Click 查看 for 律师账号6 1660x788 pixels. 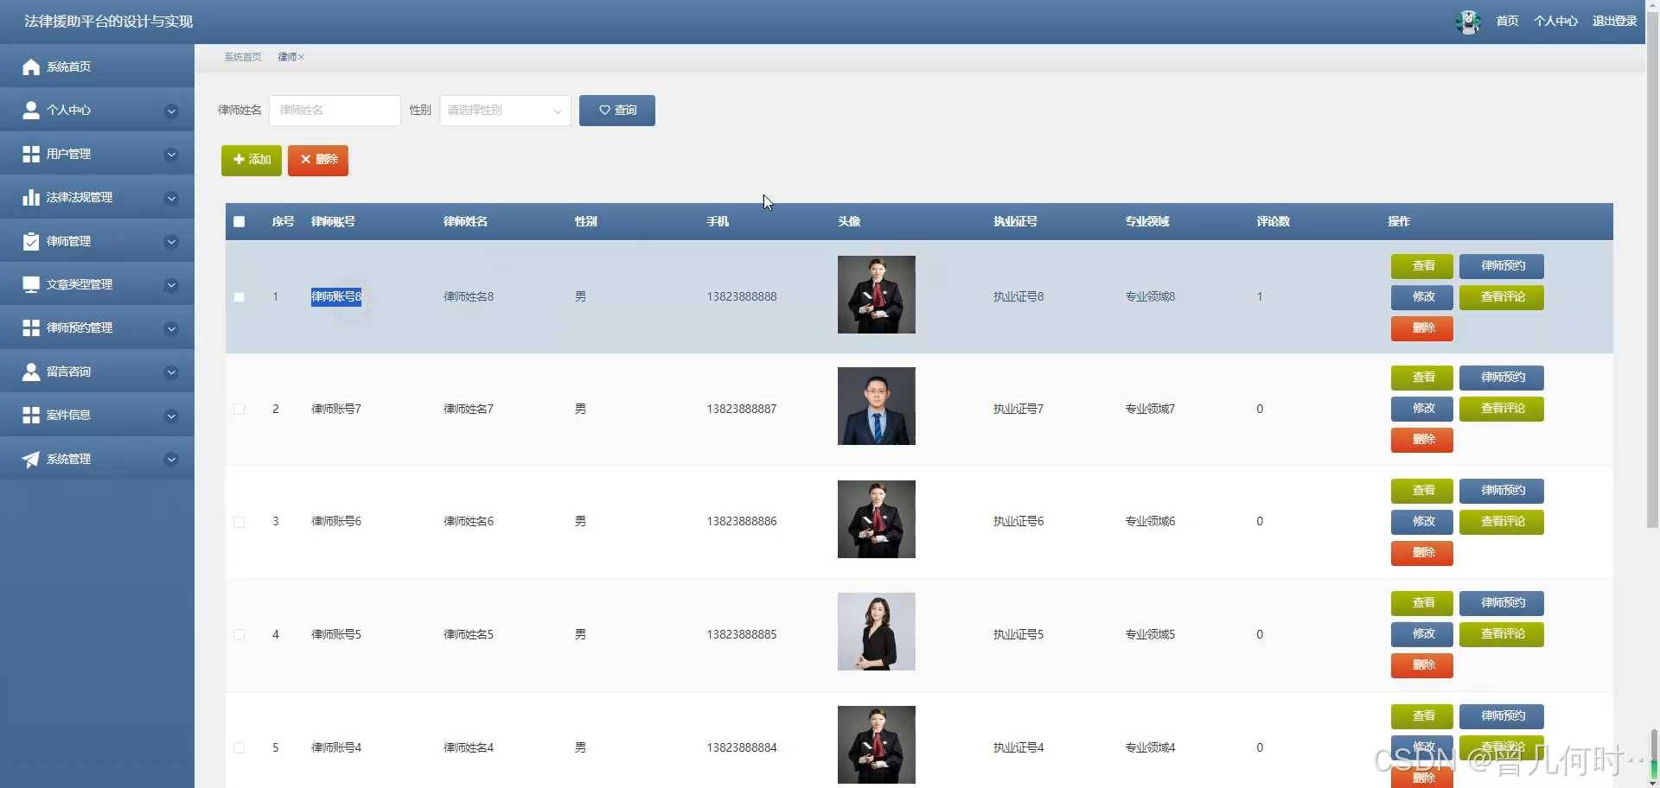[1422, 491]
